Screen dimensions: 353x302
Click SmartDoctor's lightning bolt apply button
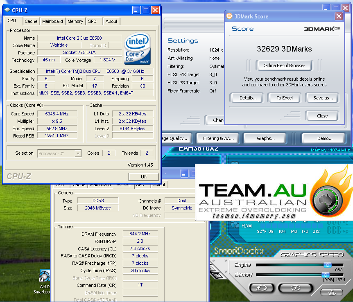[x=295, y=288]
